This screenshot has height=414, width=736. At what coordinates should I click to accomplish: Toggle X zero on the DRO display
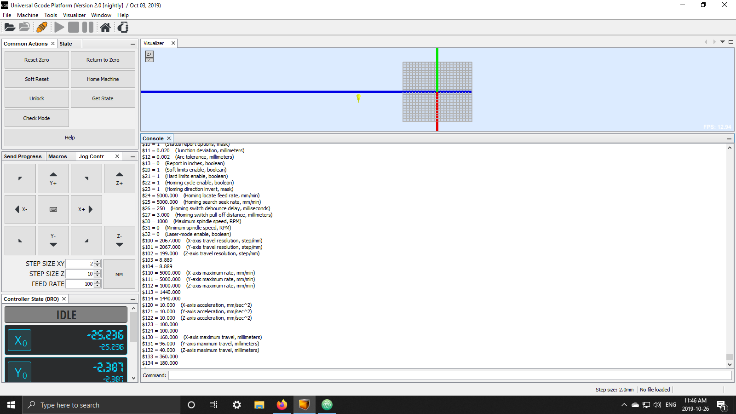(19, 340)
